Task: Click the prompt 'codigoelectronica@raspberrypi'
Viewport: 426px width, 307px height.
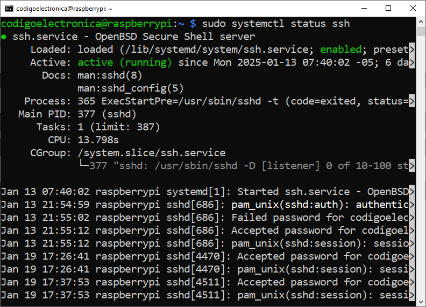Action: click(x=87, y=24)
